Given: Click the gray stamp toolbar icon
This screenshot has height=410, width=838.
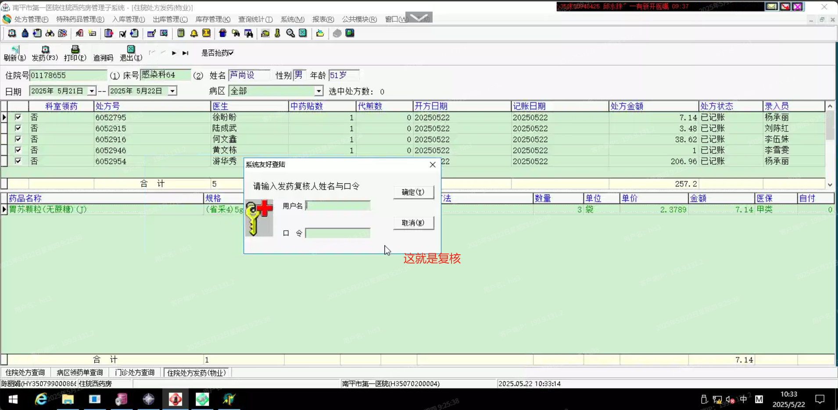Looking at the screenshot, I should pos(337,33).
